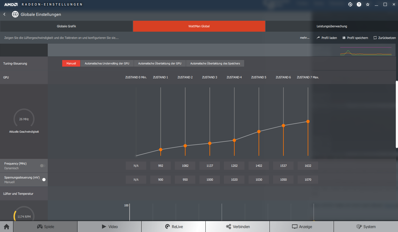398x232 pixels.
Task: Click the Zustand 6 frequency slider handle
Action: (283, 126)
